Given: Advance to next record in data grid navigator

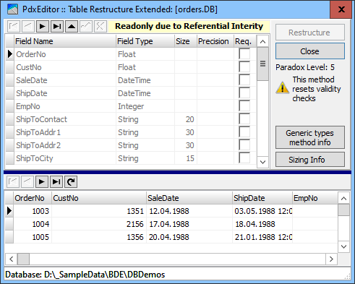Looking at the screenshot, I should click(42, 181).
